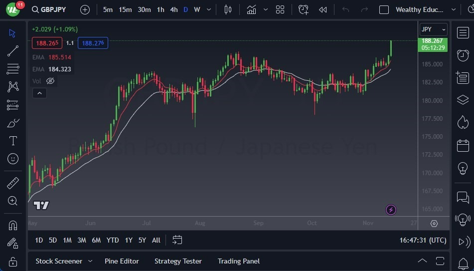Switch to the 4h timeframe

tap(174, 9)
